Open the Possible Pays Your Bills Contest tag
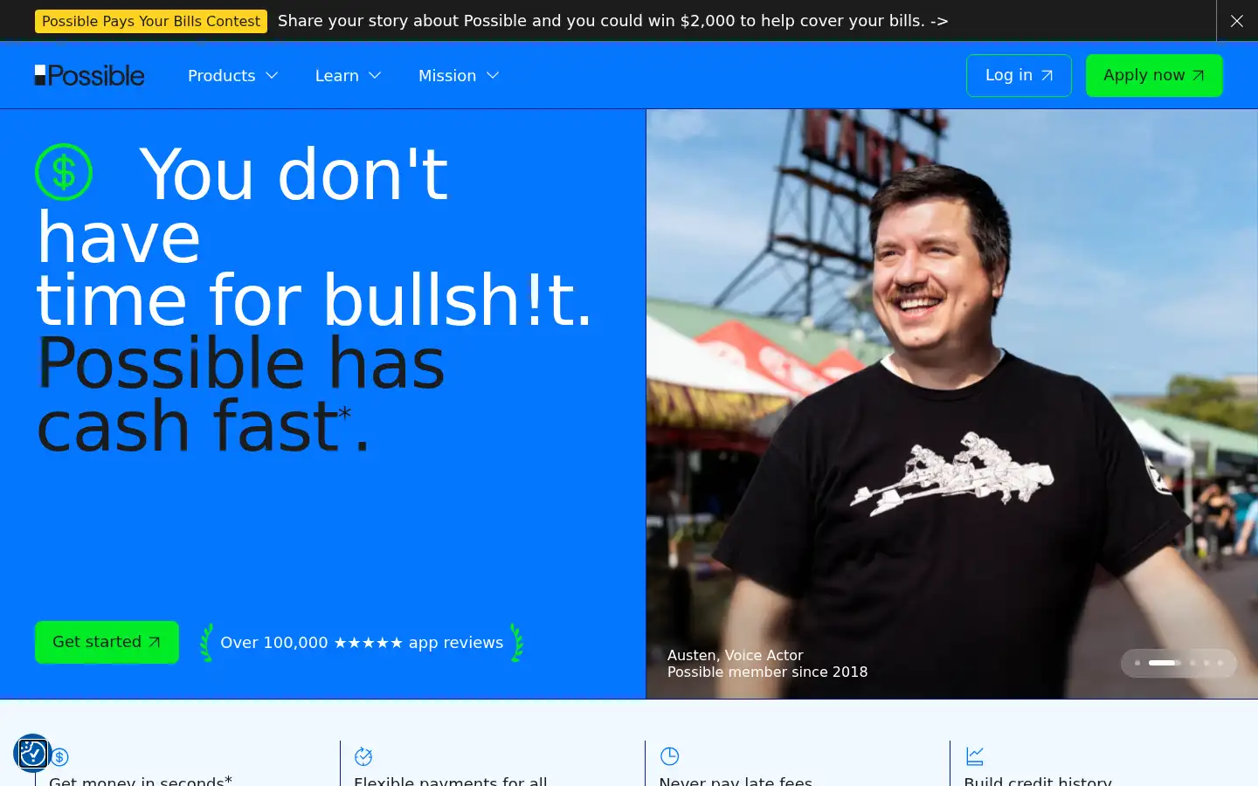The image size is (1258, 786). tap(151, 21)
